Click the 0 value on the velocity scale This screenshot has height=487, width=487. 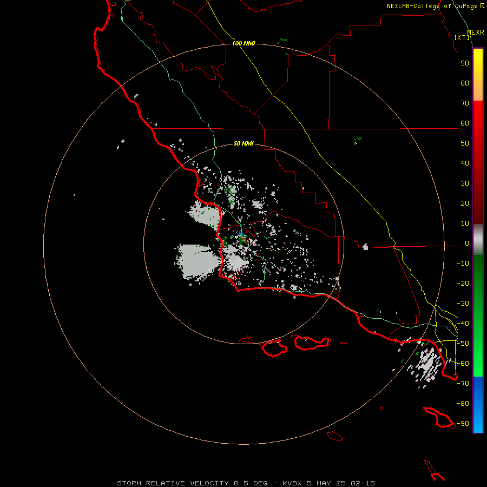[x=467, y=243]
